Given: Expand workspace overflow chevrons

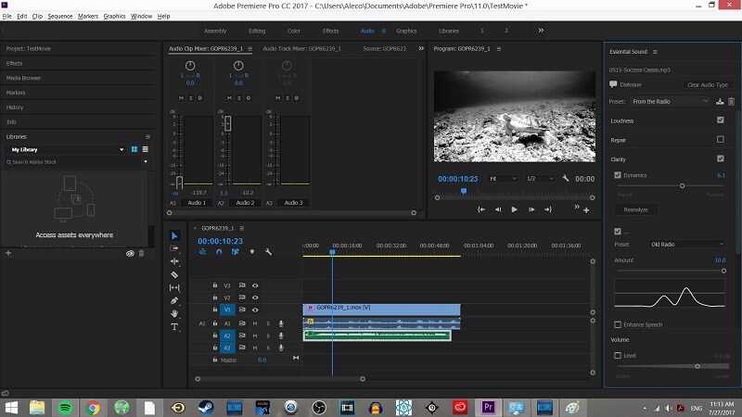Looking at the screenshot, I should (x=541, y=31).
